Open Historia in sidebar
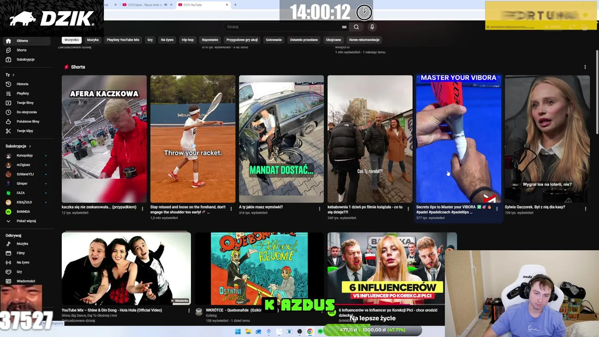Viewport: 599px width, 337px height. click(x=26, y=84)
